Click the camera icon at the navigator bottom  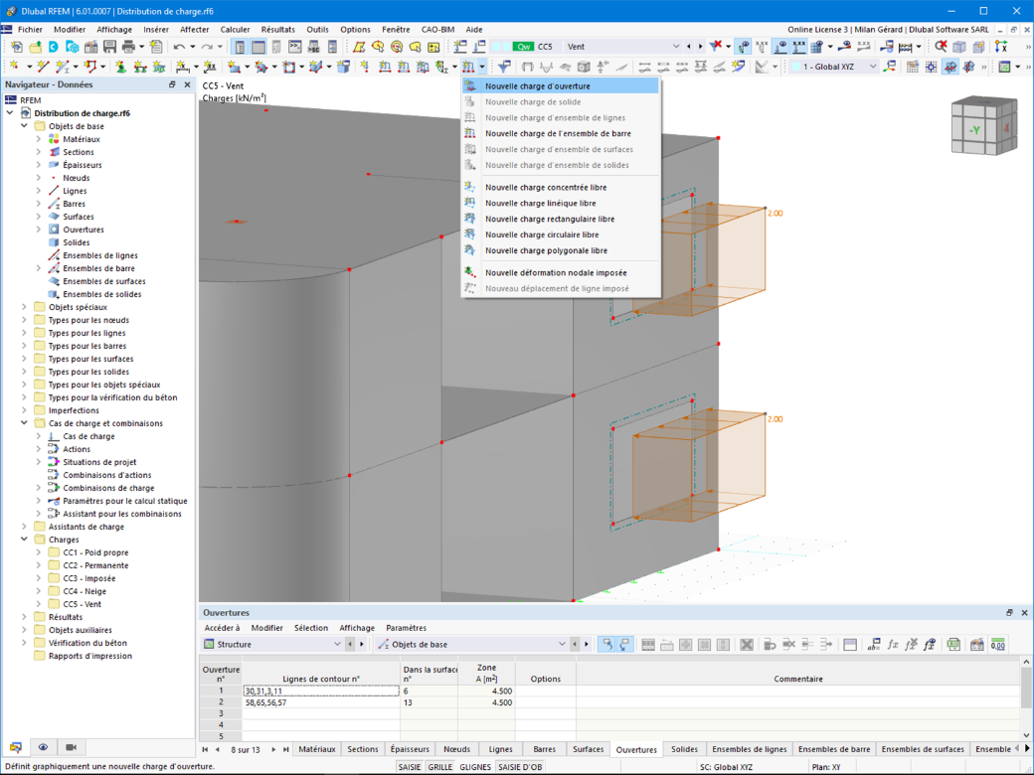click(x=72, y=746)
